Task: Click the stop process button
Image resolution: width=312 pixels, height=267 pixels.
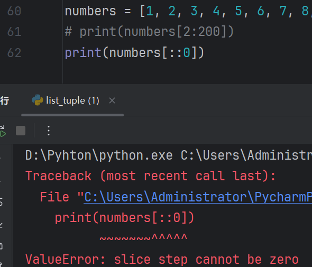Action: point(21,131)
